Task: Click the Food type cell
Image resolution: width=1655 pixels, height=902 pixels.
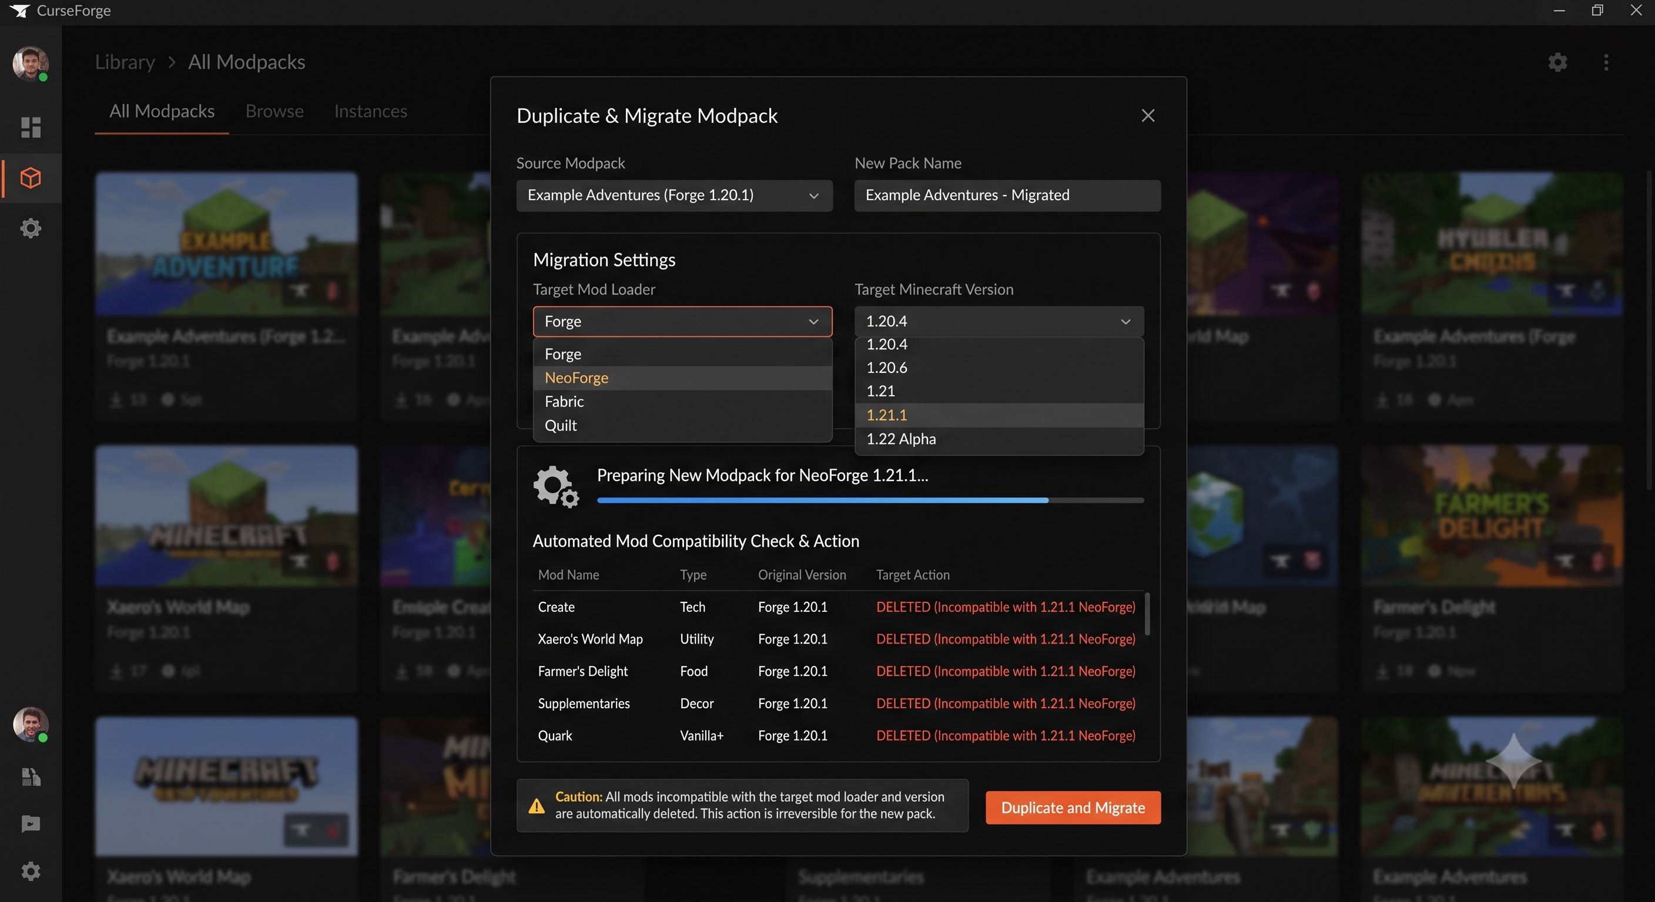Action: (x=694, y=672)
